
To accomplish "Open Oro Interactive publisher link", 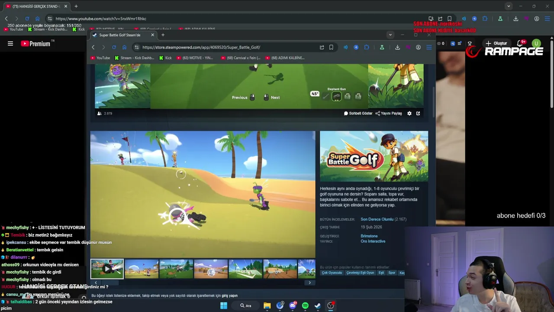I will tap(373, 241).
